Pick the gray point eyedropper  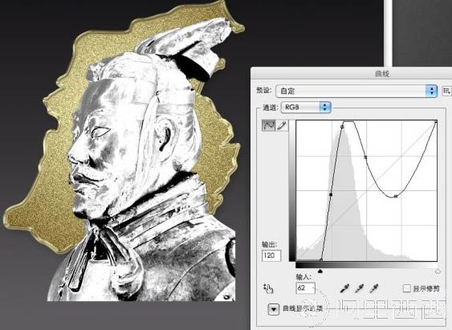click(359, 288)
